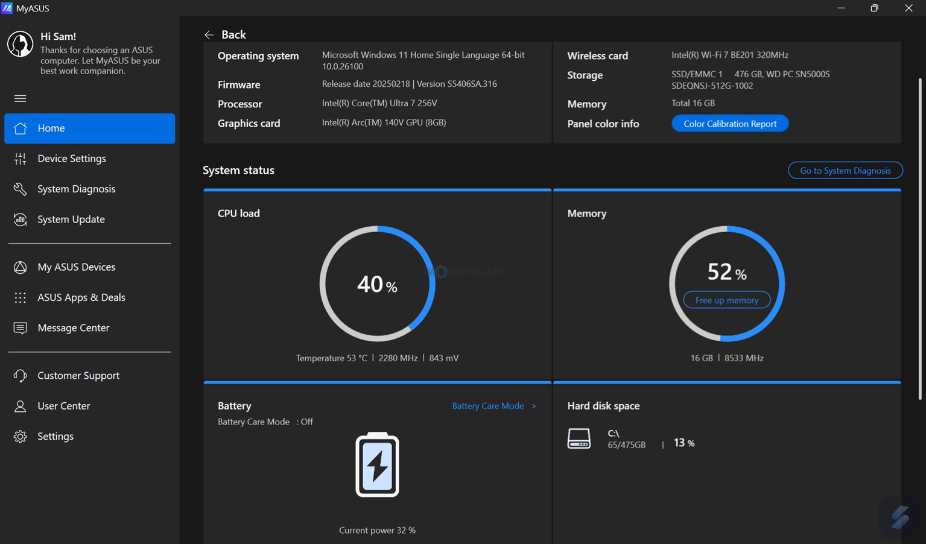Open Customer Support page
Screen dimensions: 926x544
pyautogui.click(x=89, y=376)
